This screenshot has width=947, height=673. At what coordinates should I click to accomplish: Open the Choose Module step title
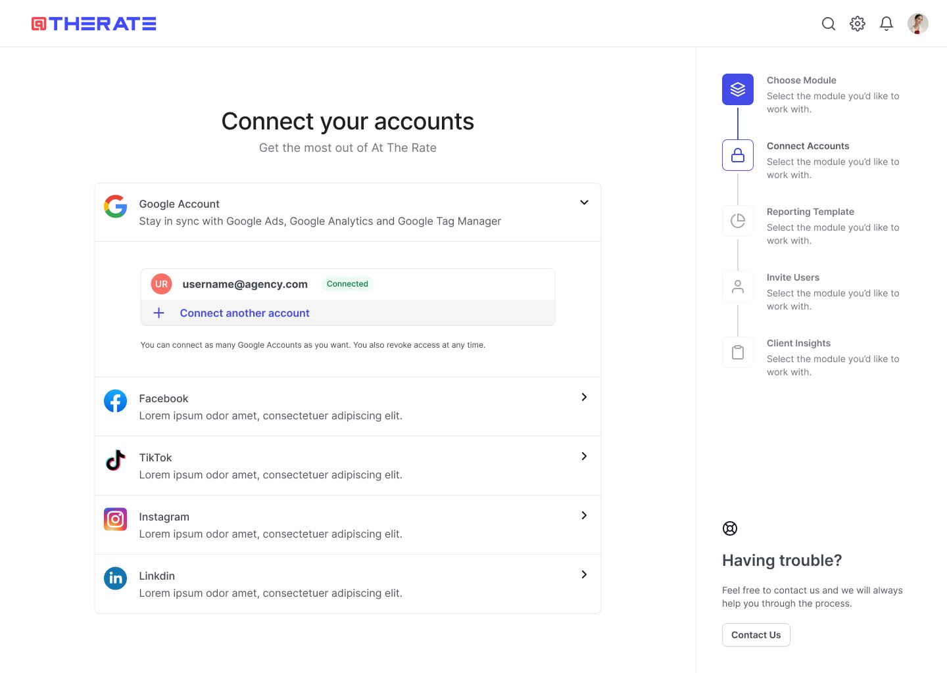pos(802,80)
